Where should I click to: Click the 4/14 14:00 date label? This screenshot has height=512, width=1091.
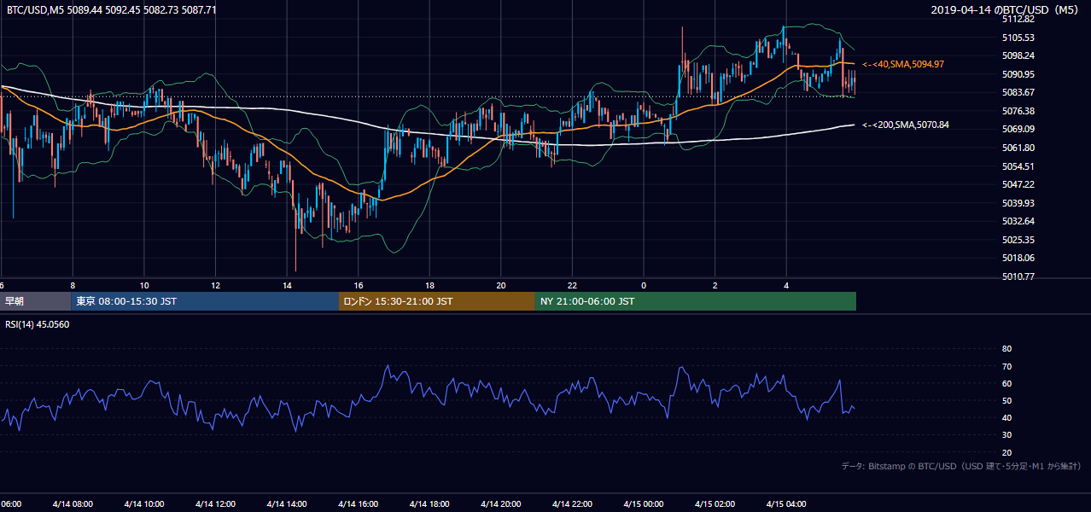287,504
